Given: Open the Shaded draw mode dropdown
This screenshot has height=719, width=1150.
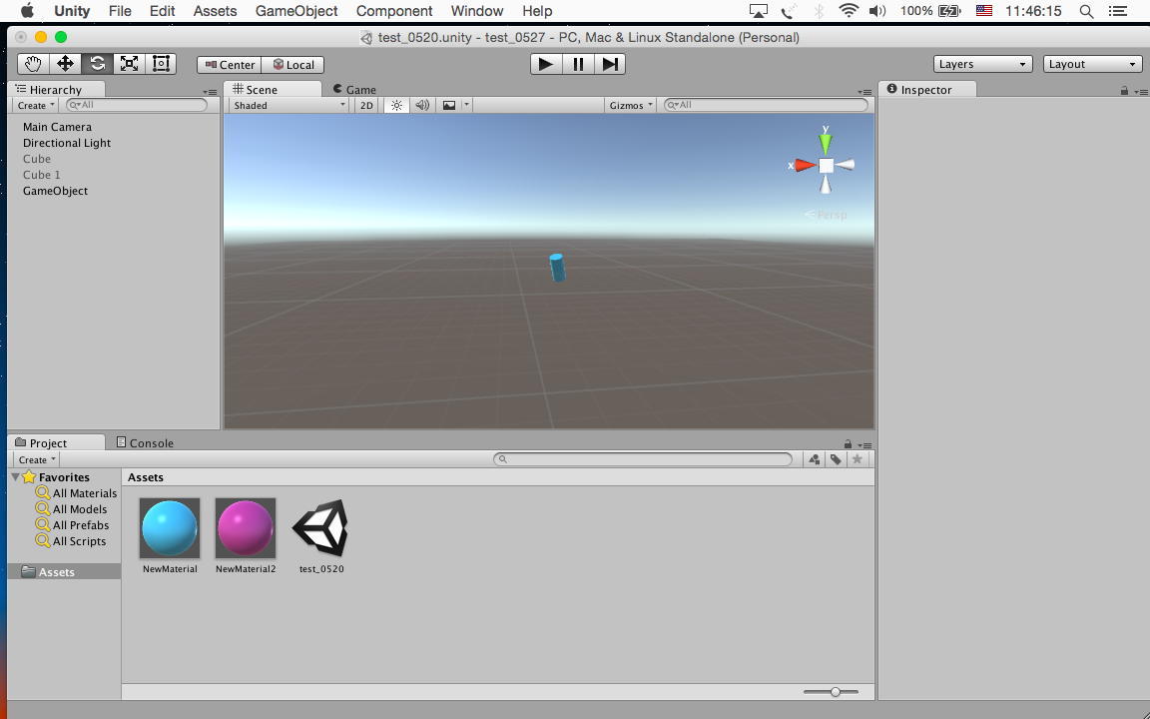Looking at the screenshot, I should pos(288,105).
